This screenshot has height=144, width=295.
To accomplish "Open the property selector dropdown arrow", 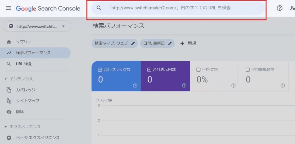I will pyautogui.click(x=63, y=26).
